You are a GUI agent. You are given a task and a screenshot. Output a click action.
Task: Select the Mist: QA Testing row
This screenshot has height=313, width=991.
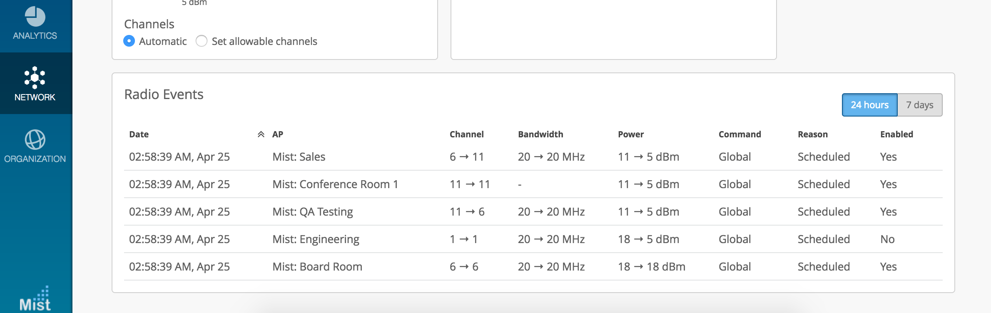tap(312, 212)
